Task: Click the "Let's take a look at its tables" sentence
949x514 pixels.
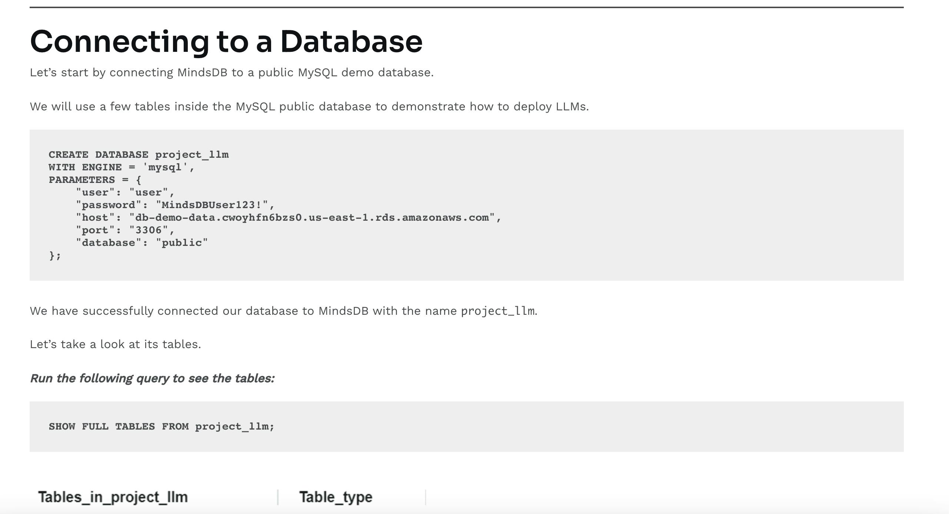Action: tap(115, 344)
